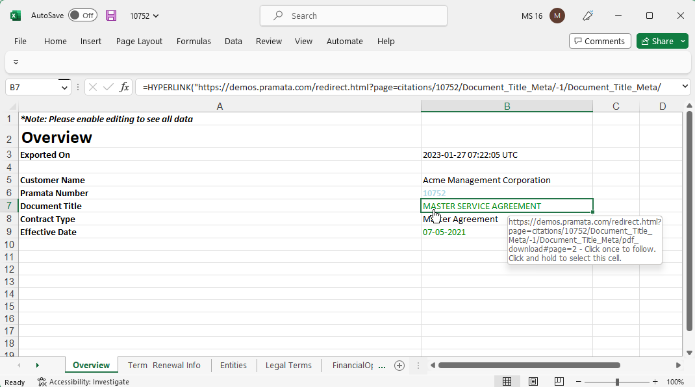Open the MS 16 account avatar

pyautogui.click(x=557, y=16)
